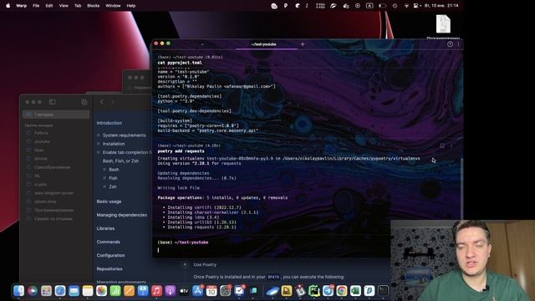Open System Settings from the Dock
Viewport: 535px width, 301px height.
tap(226, 291)
